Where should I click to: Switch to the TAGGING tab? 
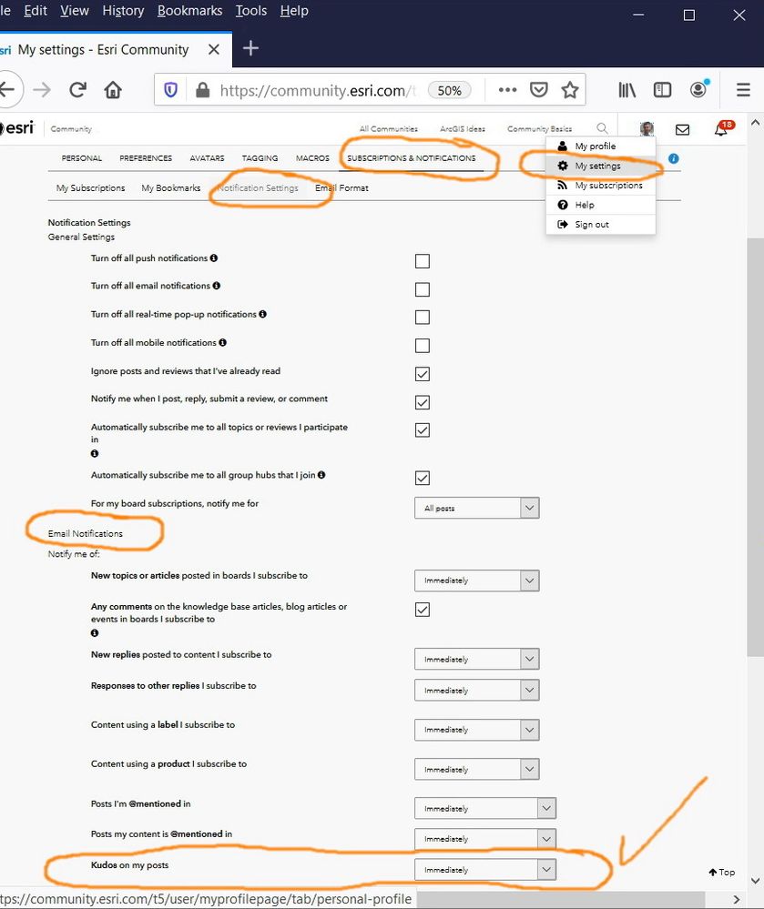(260, 158)
